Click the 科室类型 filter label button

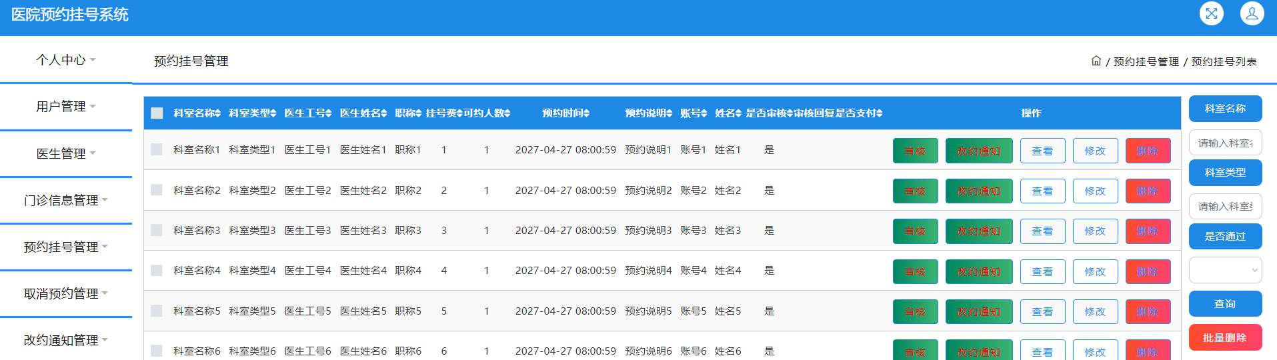pos(1225,172)
